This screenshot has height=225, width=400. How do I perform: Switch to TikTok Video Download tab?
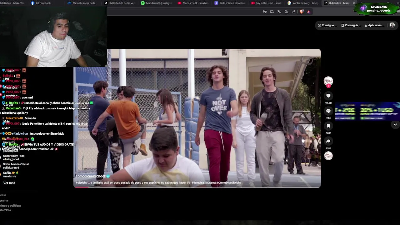pyautogui.click(x=230, y=3)
